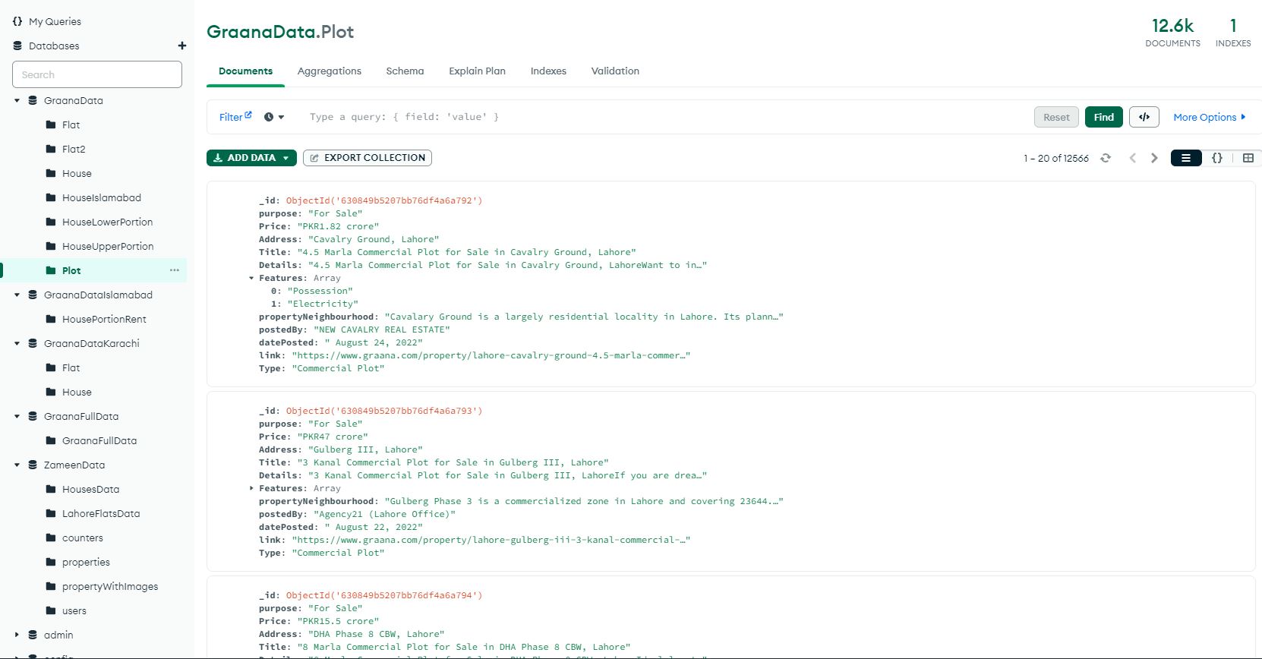Screen dimensions: 1262x659
Task: Switch to the Explain Plan tab
Action: click(x=477, y=71)
